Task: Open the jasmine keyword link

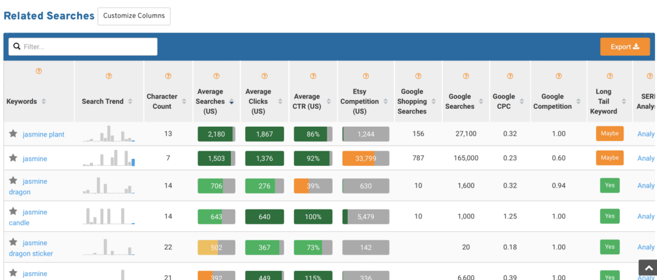Action: (35, 159)
